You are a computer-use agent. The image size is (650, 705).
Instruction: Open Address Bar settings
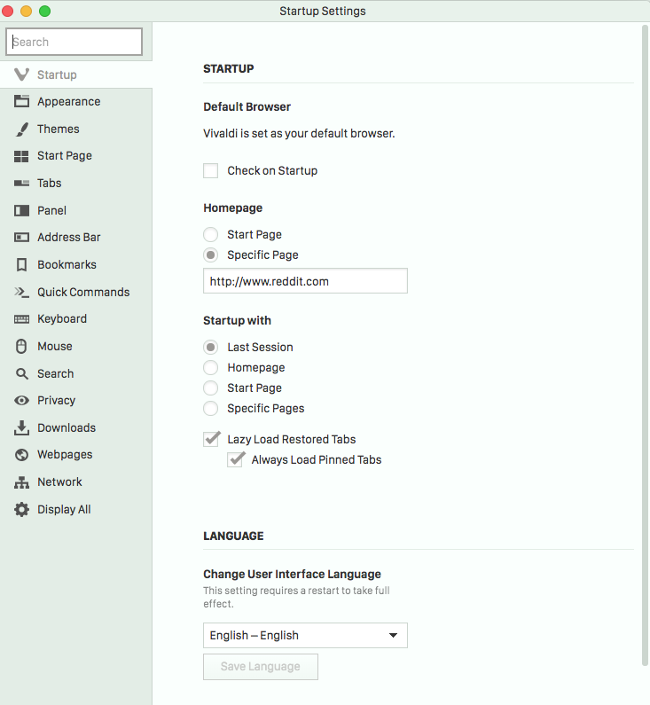[x=76, y=238]
